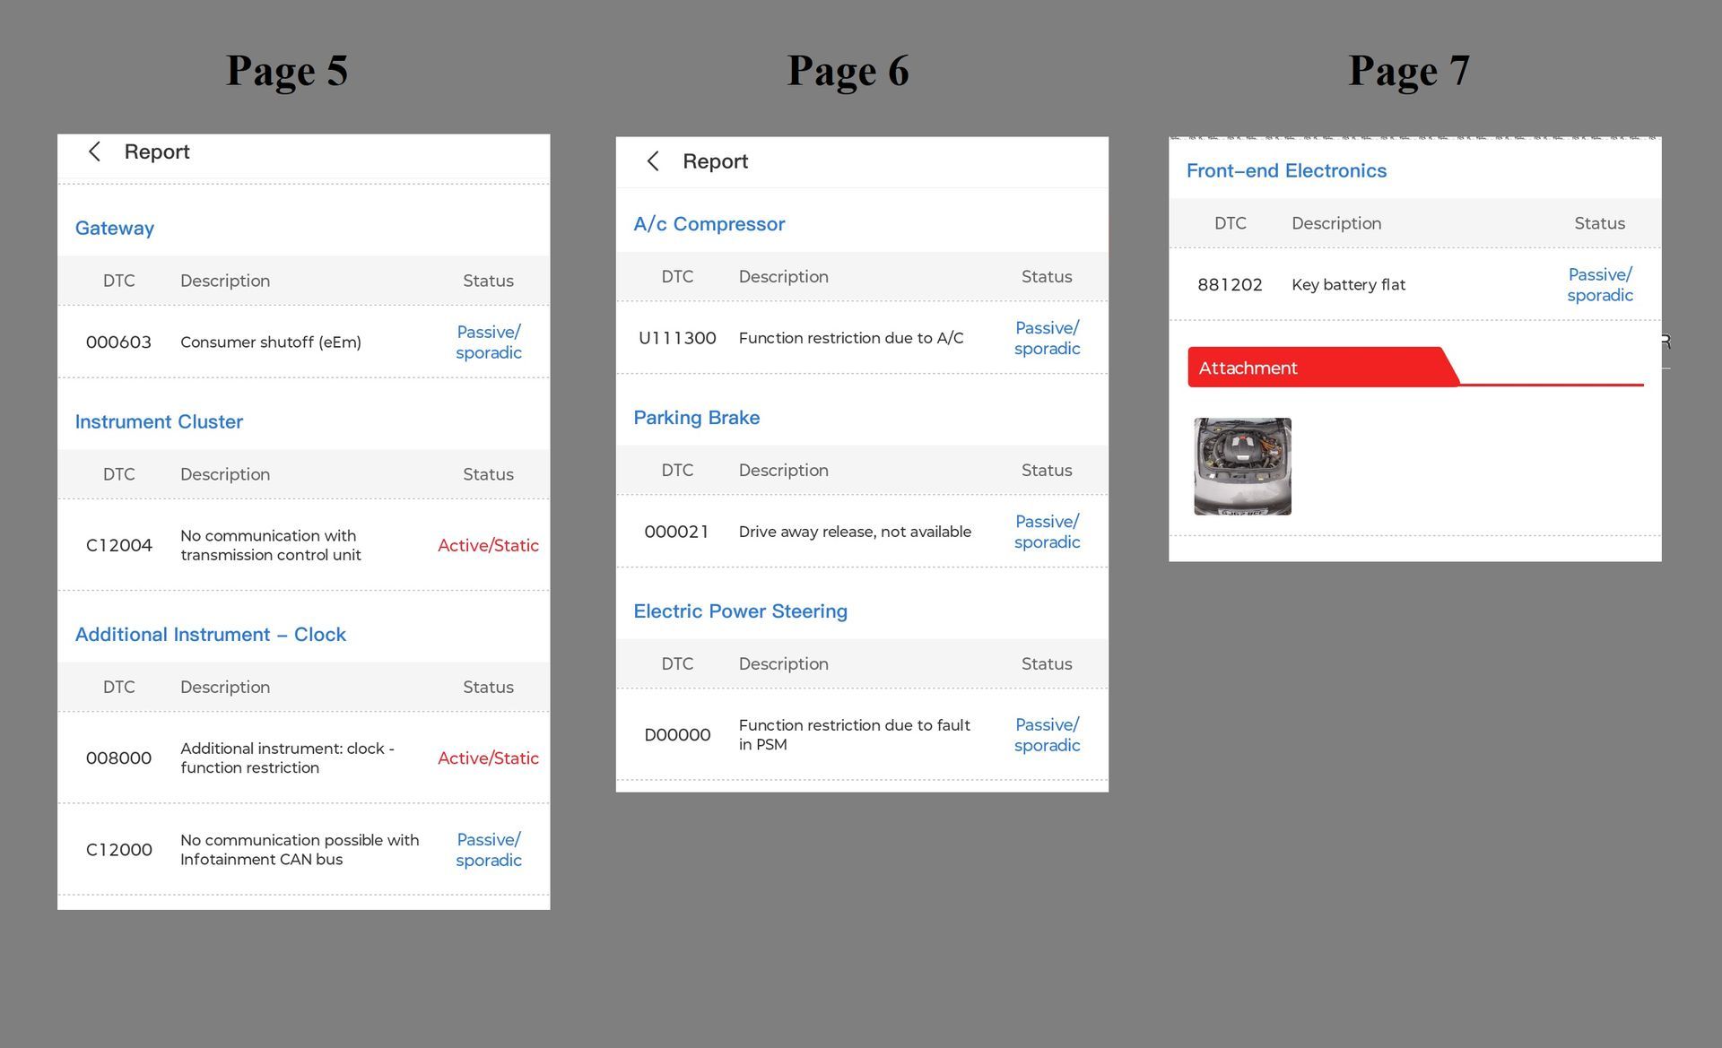Click the back arrow on Page 6 report

coord(653,161)
